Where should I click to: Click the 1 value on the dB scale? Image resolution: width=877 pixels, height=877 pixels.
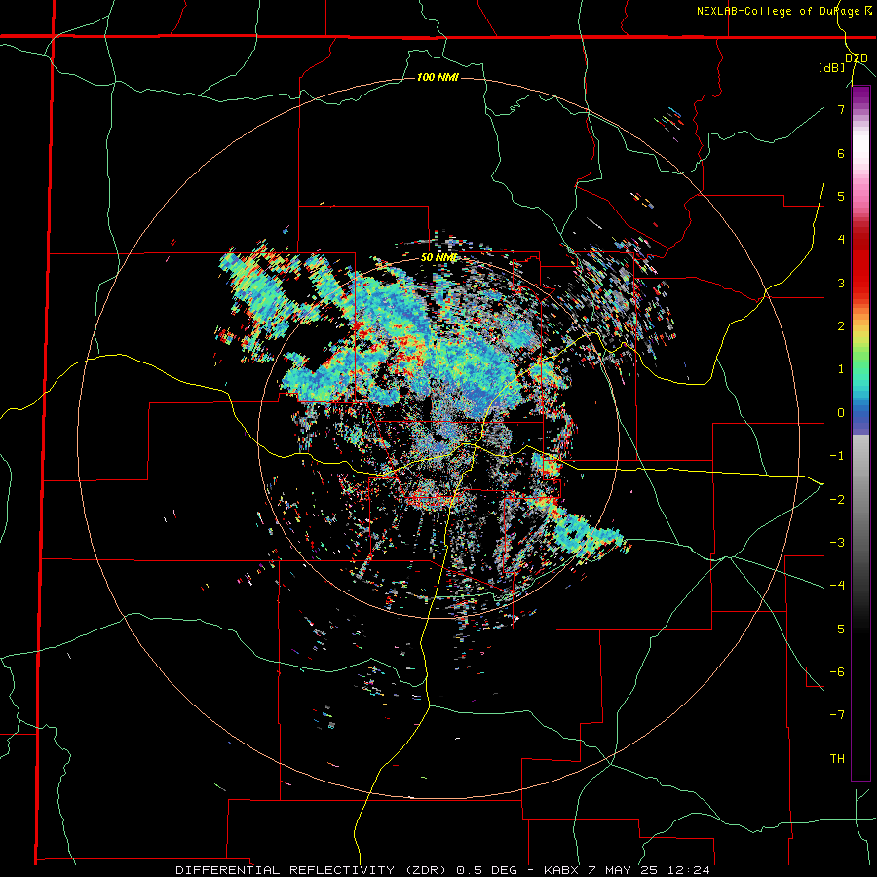pyautogui.click(x=841, y=369)
